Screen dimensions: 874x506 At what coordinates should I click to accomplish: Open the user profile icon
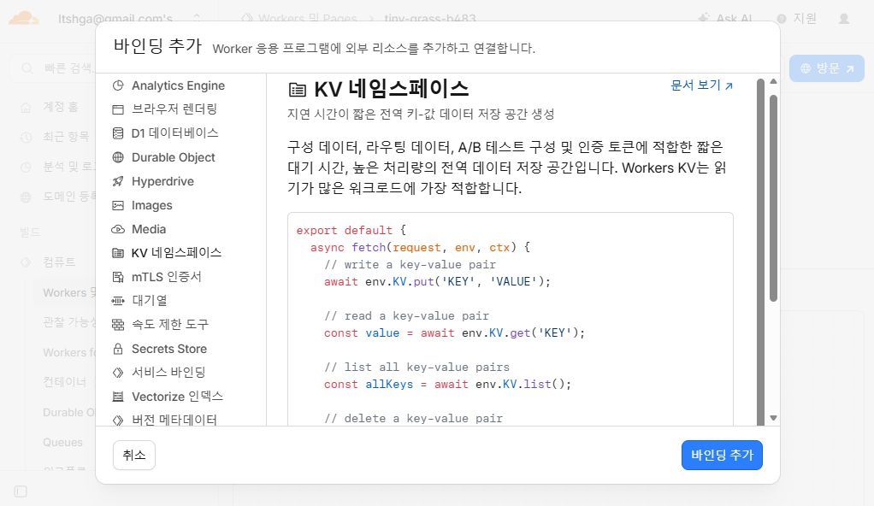844,19
